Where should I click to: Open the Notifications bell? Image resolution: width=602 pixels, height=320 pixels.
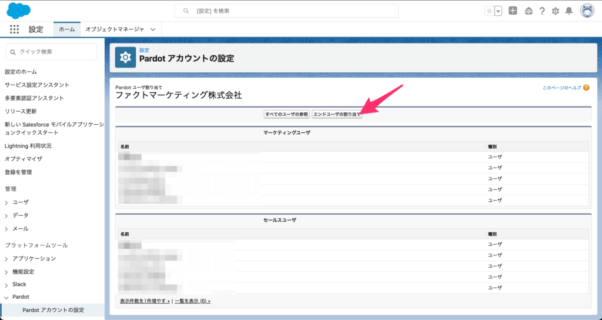tap(569, 11)
